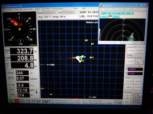Viewport: 153px width, 114px height.
Task: Click the probe tool icon in SeaNet toolbar
Action: tap(101, 13)
